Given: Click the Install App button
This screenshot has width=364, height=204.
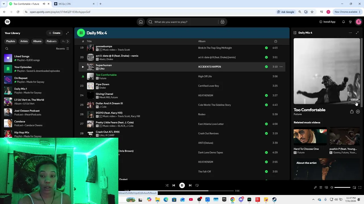Looking at the screenshot, I should point(327,22).
